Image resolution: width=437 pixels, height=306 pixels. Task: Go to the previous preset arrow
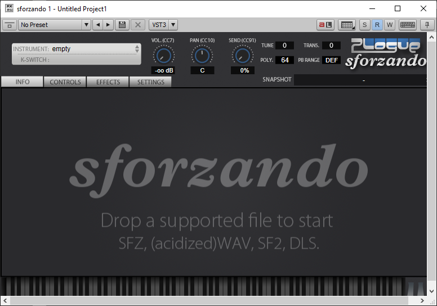97,25
